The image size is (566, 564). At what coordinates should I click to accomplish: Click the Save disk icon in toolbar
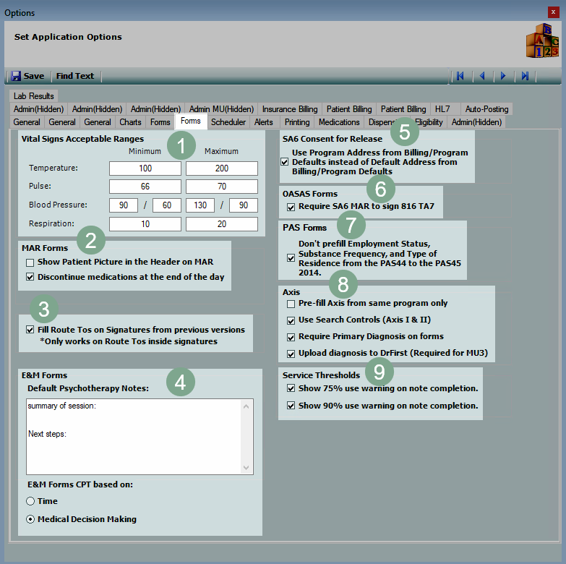16,76
